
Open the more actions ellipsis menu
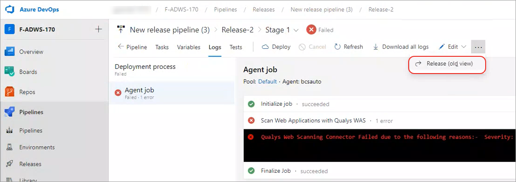[478, 47]
